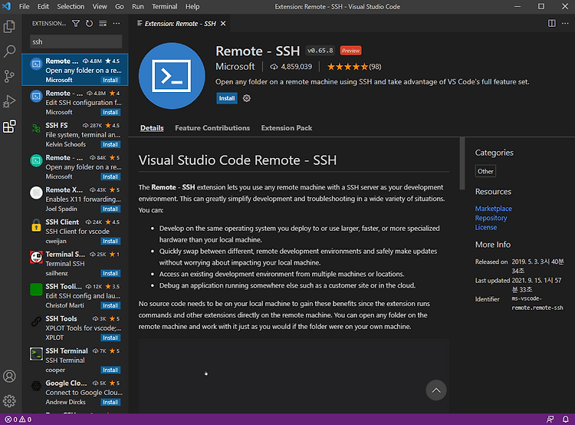Open the Run and Debug view
This screenshot has width=575, height=425.
[x=9, y=101]
